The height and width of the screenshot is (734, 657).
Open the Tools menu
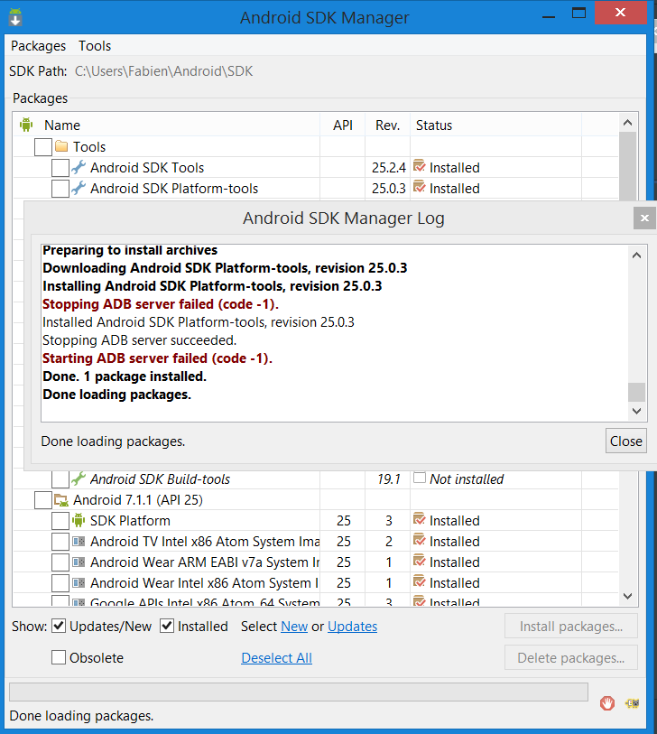[x=94, y=45]
